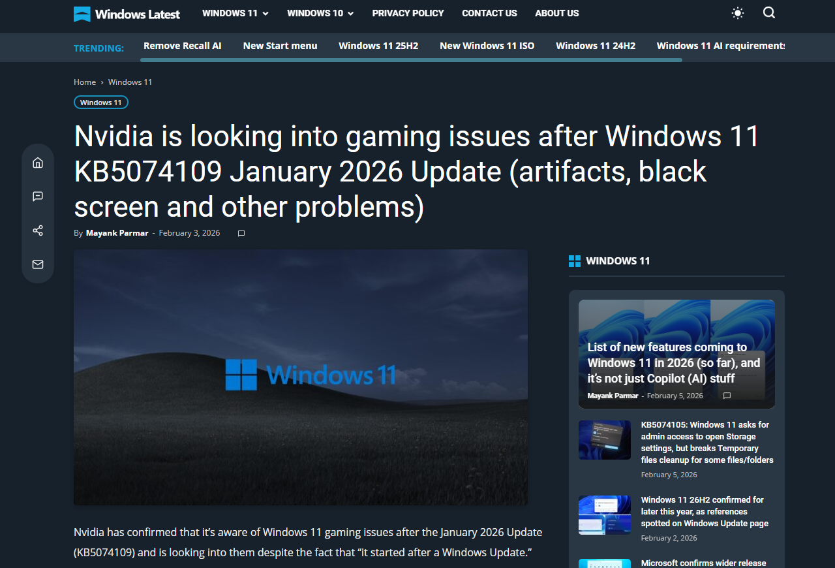
Task: Click the trending bar horizontal scrollbar
Action: coord(411,60)
